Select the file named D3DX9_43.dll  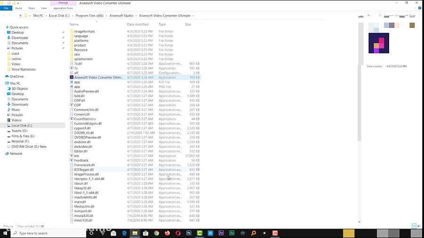(84, 133)
